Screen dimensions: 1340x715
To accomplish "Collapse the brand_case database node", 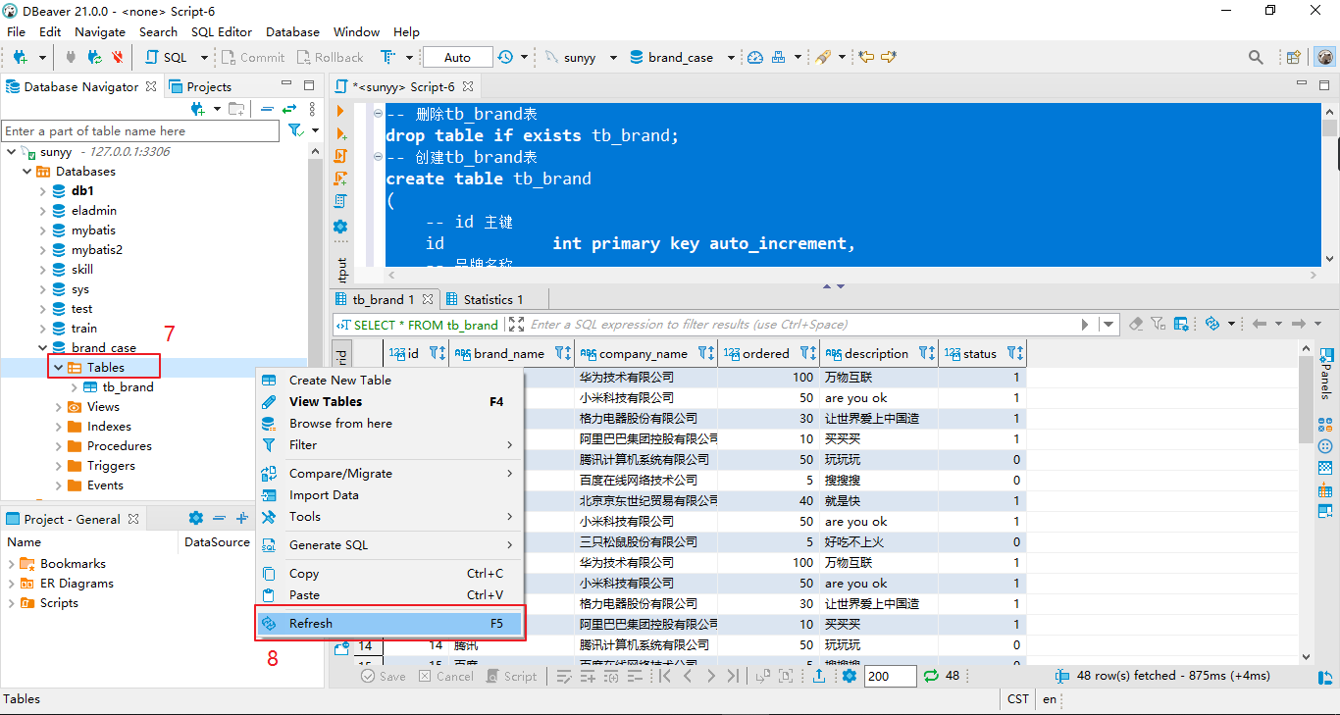I will (43, 348).
